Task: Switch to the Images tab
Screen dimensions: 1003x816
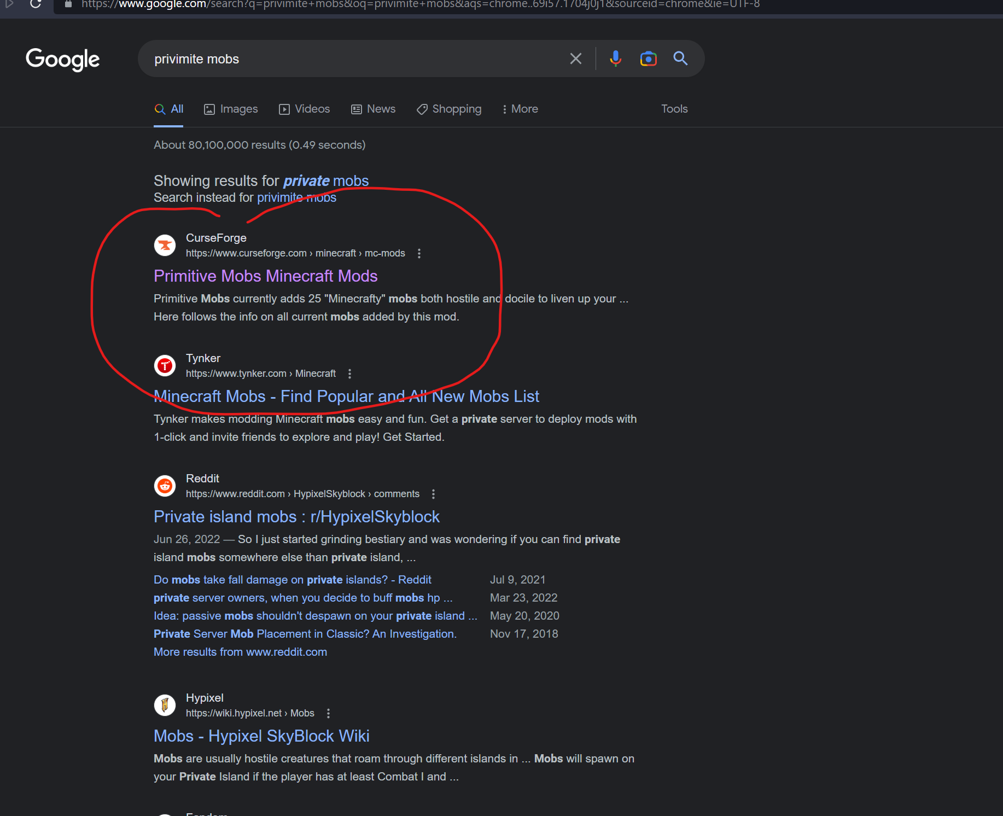Action: [x=231, y=109]
